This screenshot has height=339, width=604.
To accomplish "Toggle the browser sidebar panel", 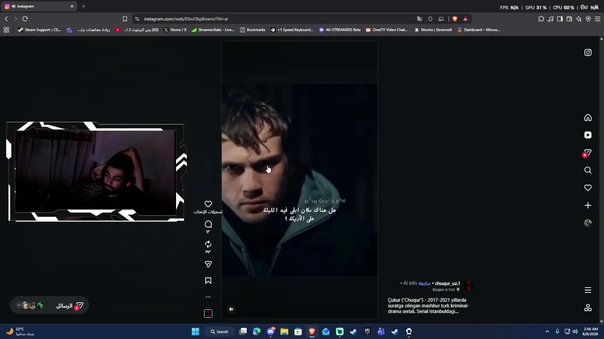I will [x=560, y=19].
